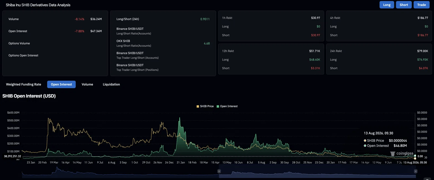Select the Open Interest chart tab
The height and width of the screenshot is (180, 434).
click(61, 84)
